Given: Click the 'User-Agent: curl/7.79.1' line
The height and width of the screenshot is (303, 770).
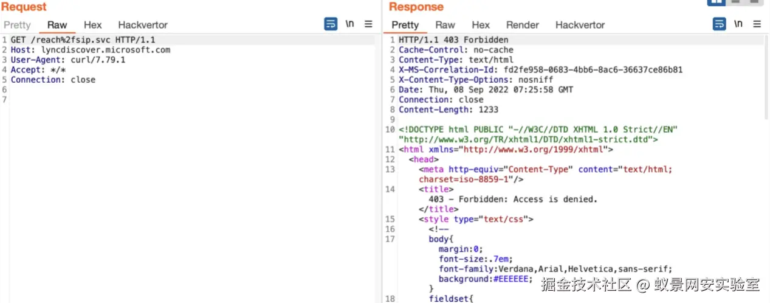Looking at the screenshot, I should click(68, 60).
